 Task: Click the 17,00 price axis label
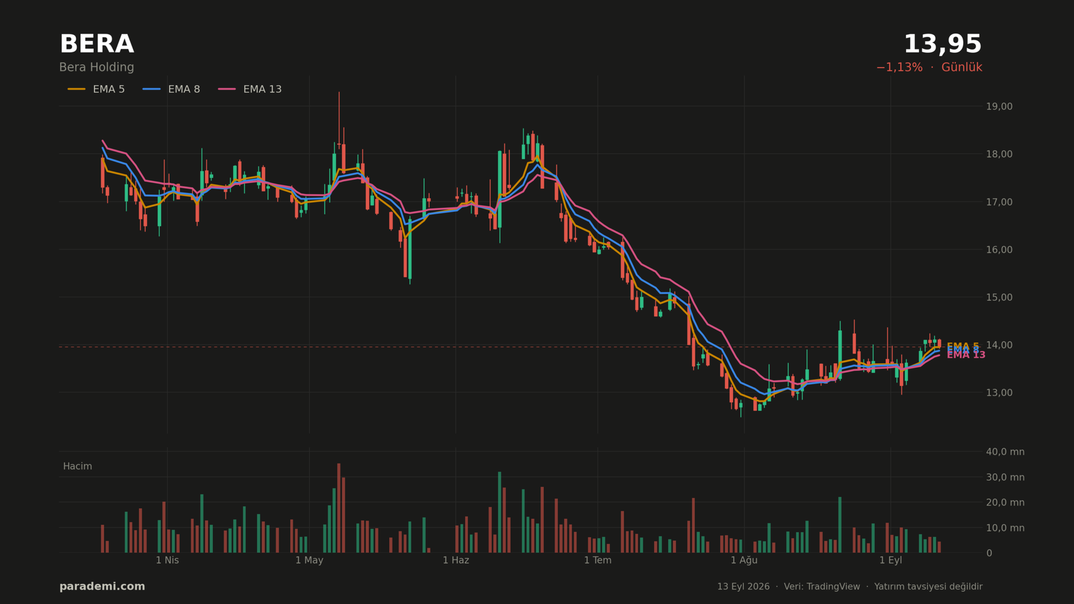coord(999,202)
